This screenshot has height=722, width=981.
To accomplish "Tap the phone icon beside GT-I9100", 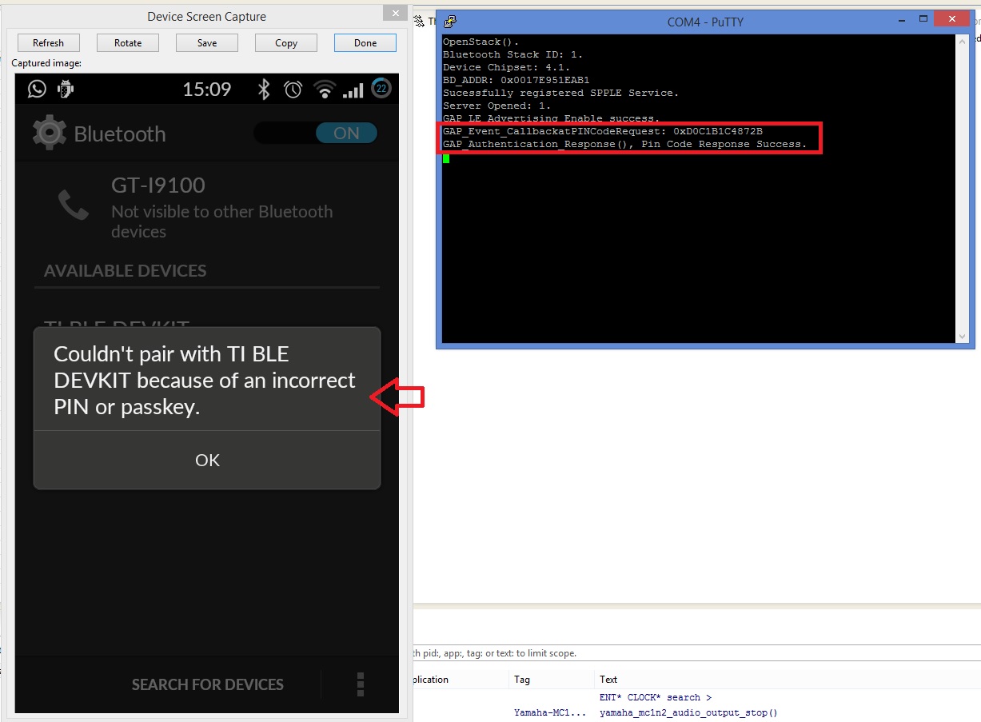I will click(x=74, y=205).
